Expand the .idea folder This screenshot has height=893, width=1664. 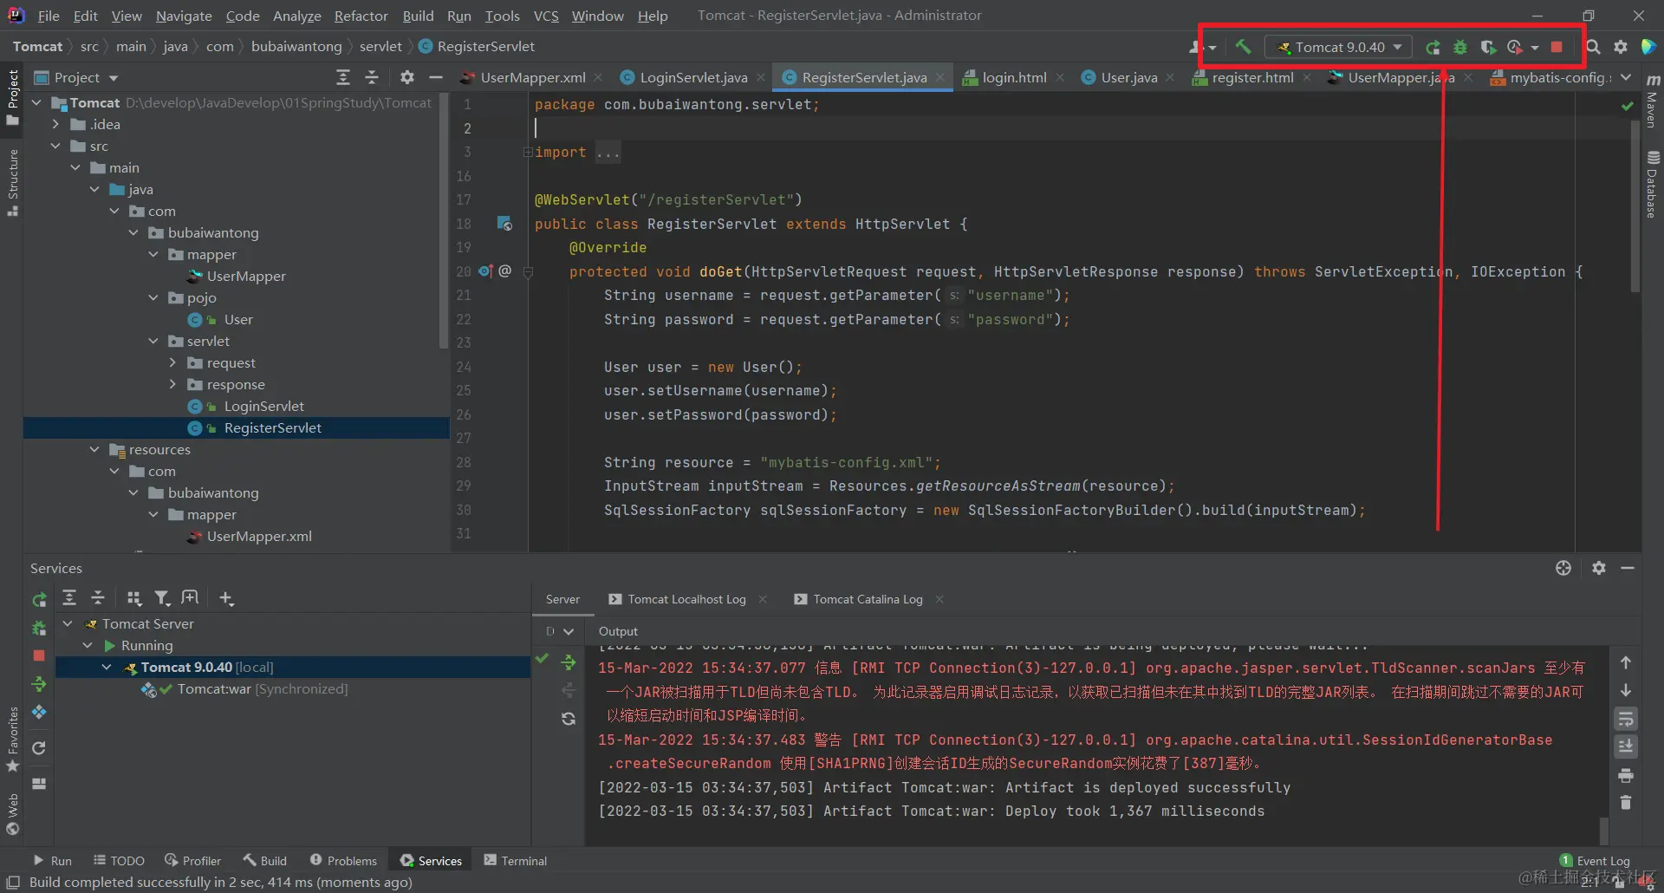click(56, 124)
